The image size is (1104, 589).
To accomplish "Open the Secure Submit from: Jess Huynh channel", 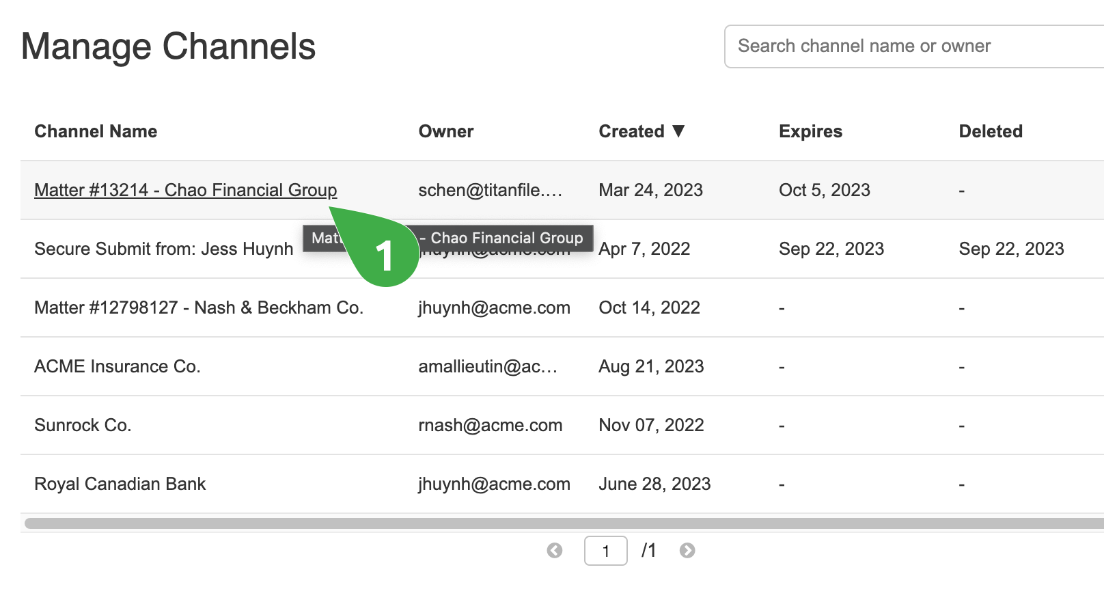I will (163, 249).
